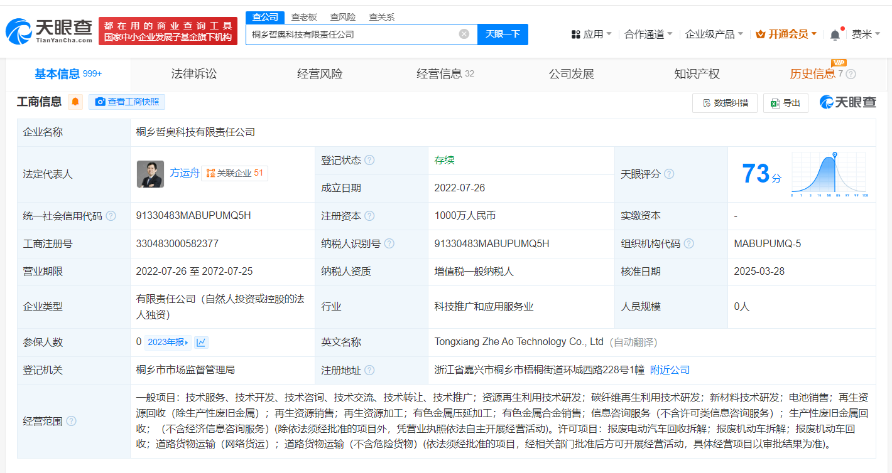Click help icon next to 经营范围
Image resolution: width=892 pixels, height=473 pixels.
pos(71,421)
